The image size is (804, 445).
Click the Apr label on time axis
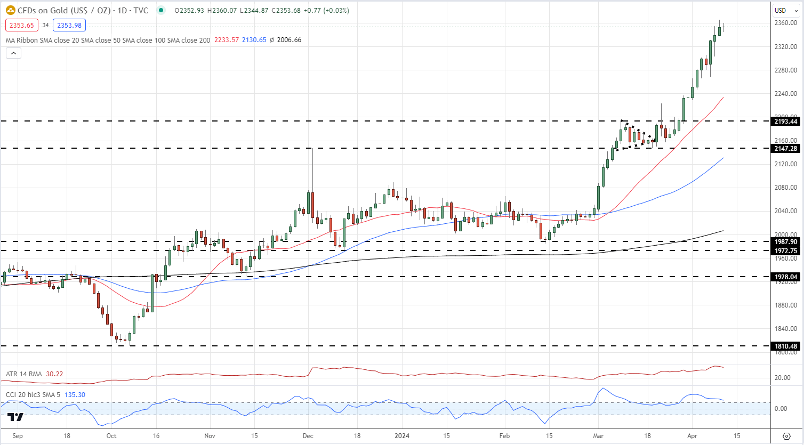(692, 436)
